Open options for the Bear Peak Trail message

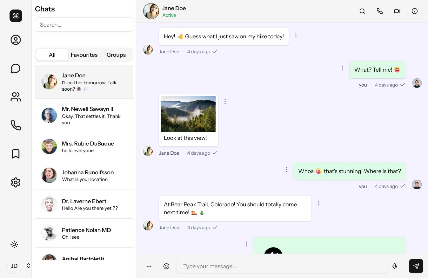click(x=319, y=203)
